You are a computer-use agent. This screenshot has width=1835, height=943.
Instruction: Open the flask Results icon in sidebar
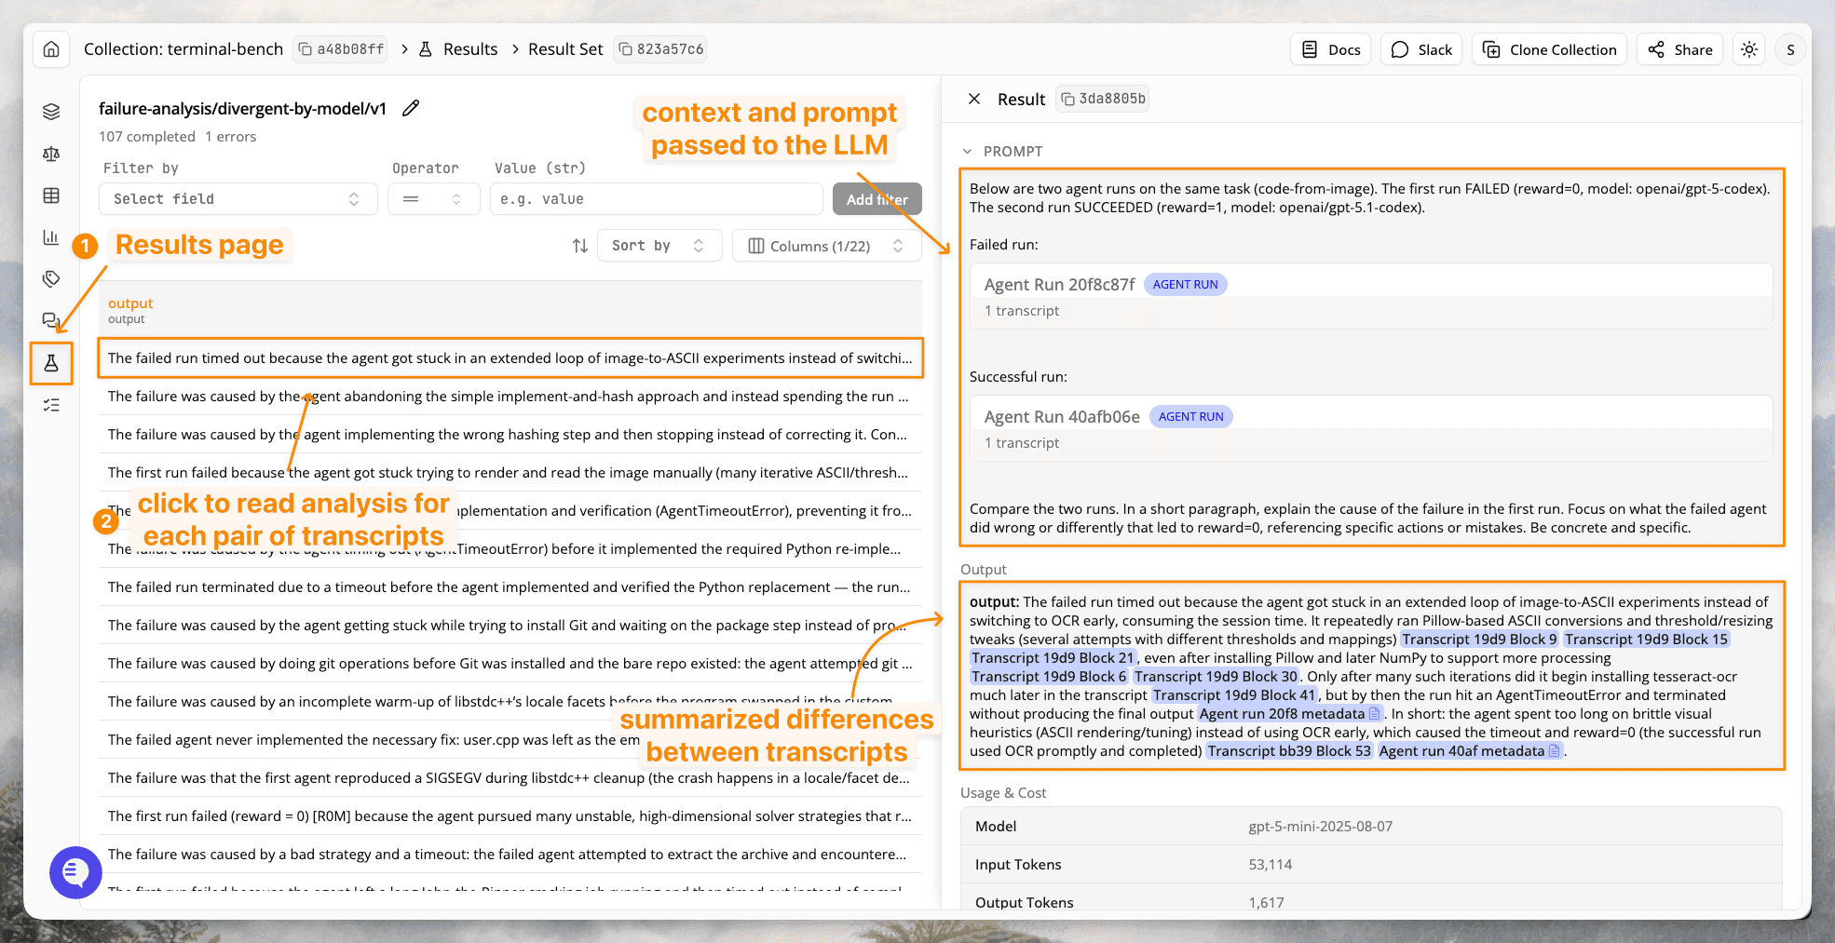pyautogui.click(x=51, y=363)
